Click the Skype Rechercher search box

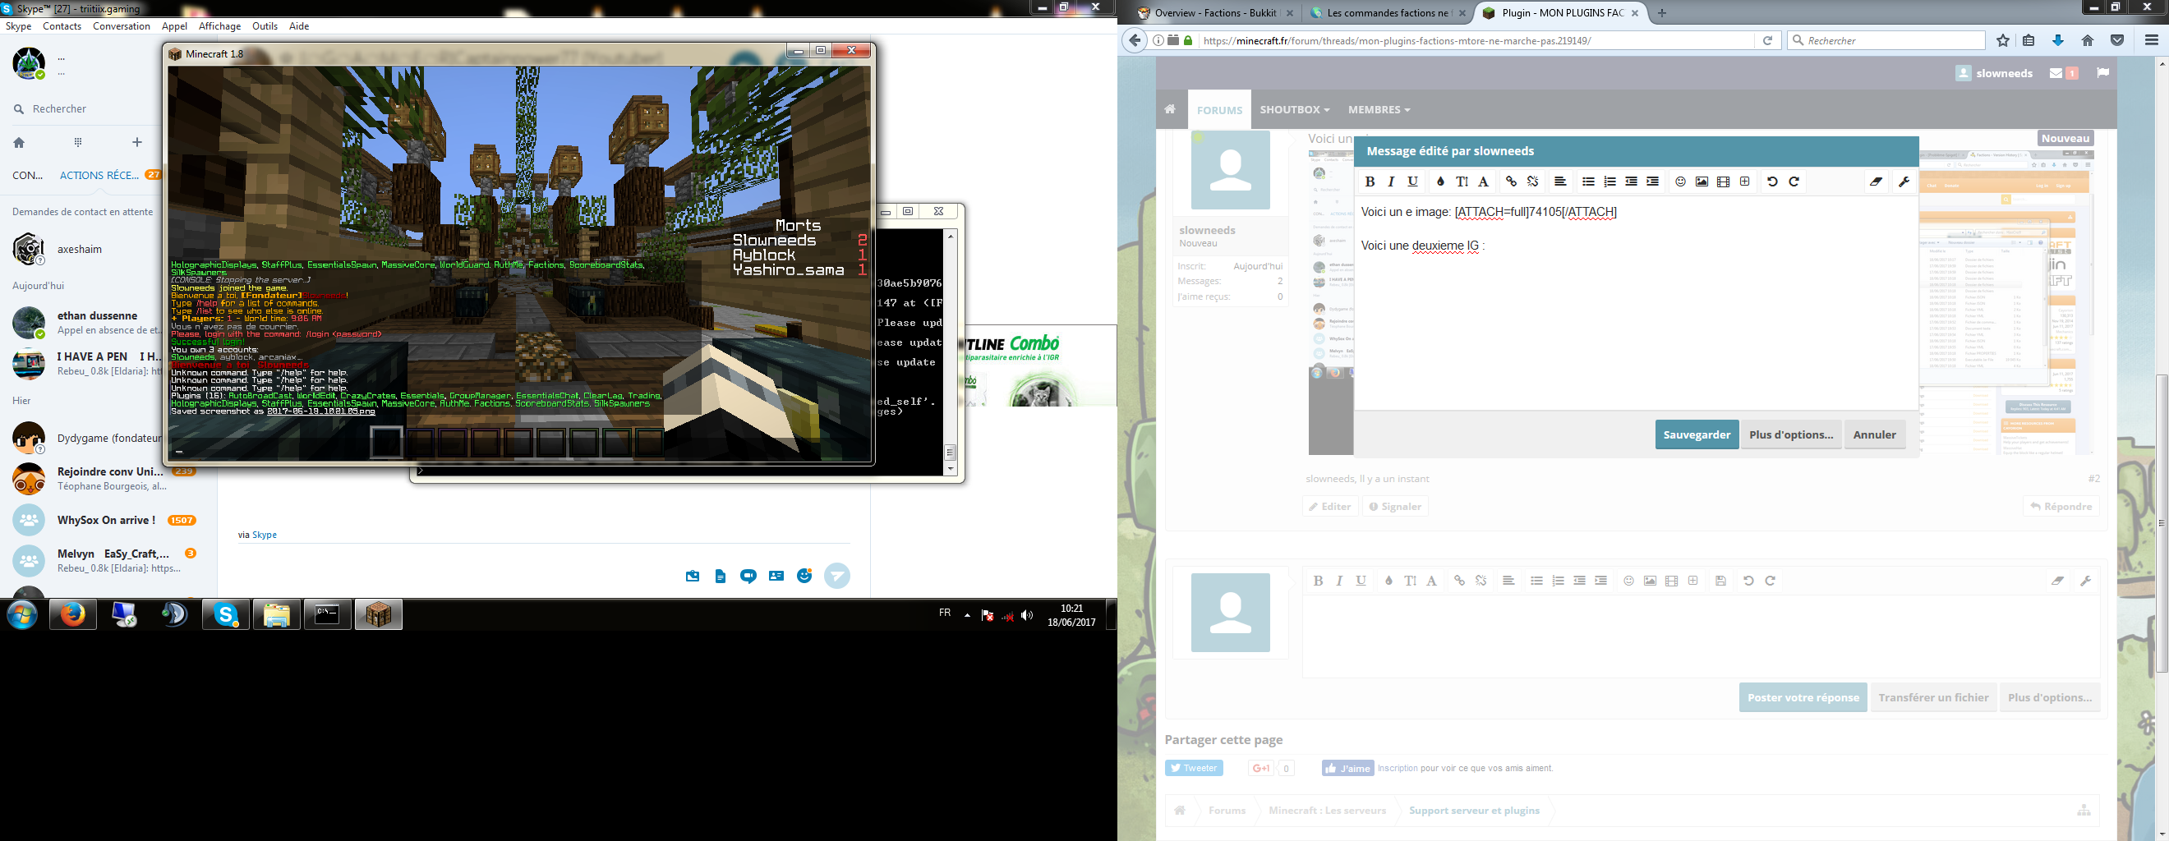coord(84,108)
